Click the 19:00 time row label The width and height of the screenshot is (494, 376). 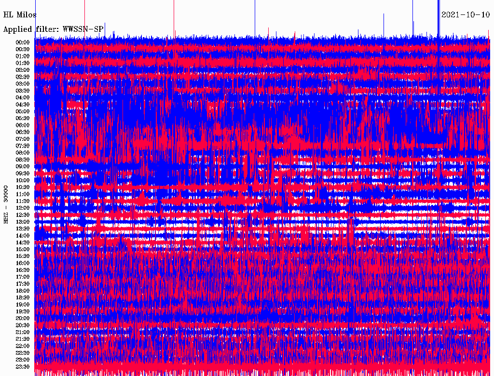(23, 305)
